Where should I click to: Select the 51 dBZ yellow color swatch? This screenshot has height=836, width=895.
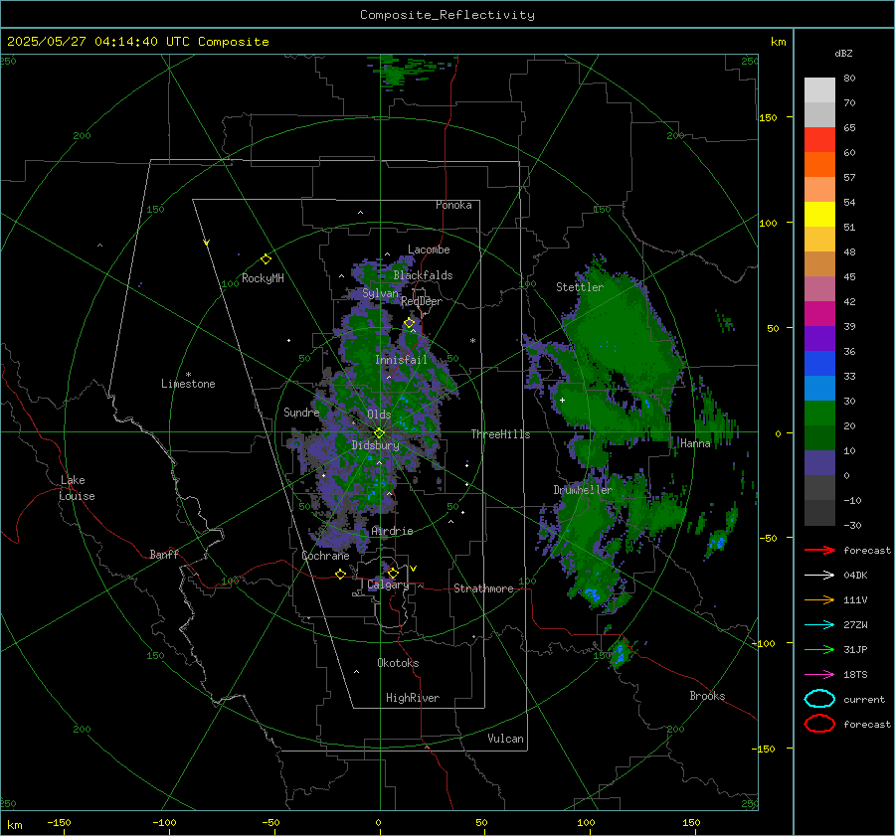pyautogui.click(x=819, y=215)
